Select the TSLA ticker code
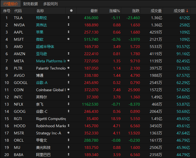This screenshot has height=158, width=196. coord(18,18)
